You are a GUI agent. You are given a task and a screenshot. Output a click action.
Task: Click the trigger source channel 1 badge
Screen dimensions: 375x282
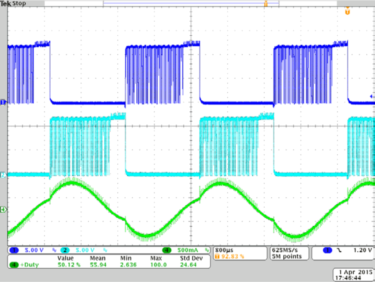[327, 250]
